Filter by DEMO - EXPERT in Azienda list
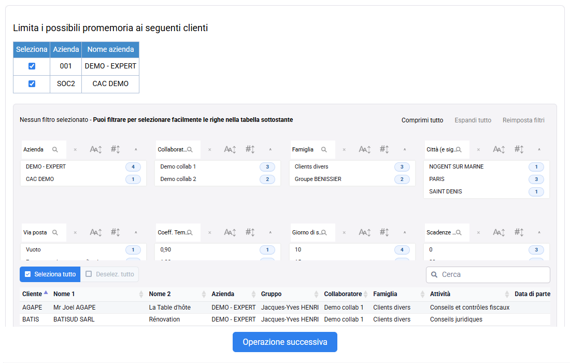This screenshot has width=570, height=363. coord(83,166)
